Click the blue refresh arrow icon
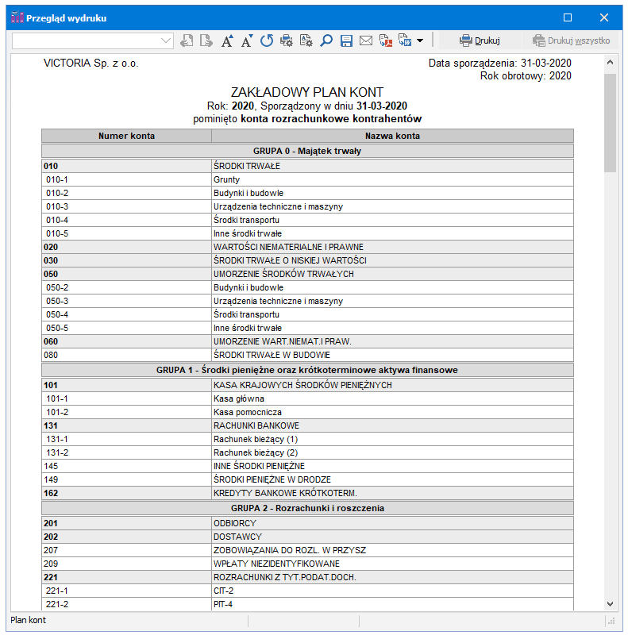628x639 pixels. (267, 40)
